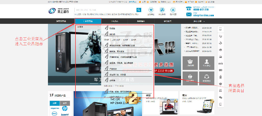Click the blue telephone icon
This screenshot has width=262, height=116.
coord(189,8)
